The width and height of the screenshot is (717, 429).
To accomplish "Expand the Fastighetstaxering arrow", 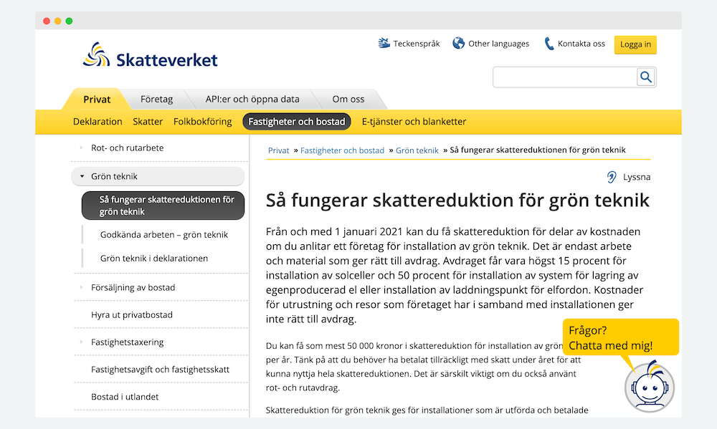I will 82,342.
